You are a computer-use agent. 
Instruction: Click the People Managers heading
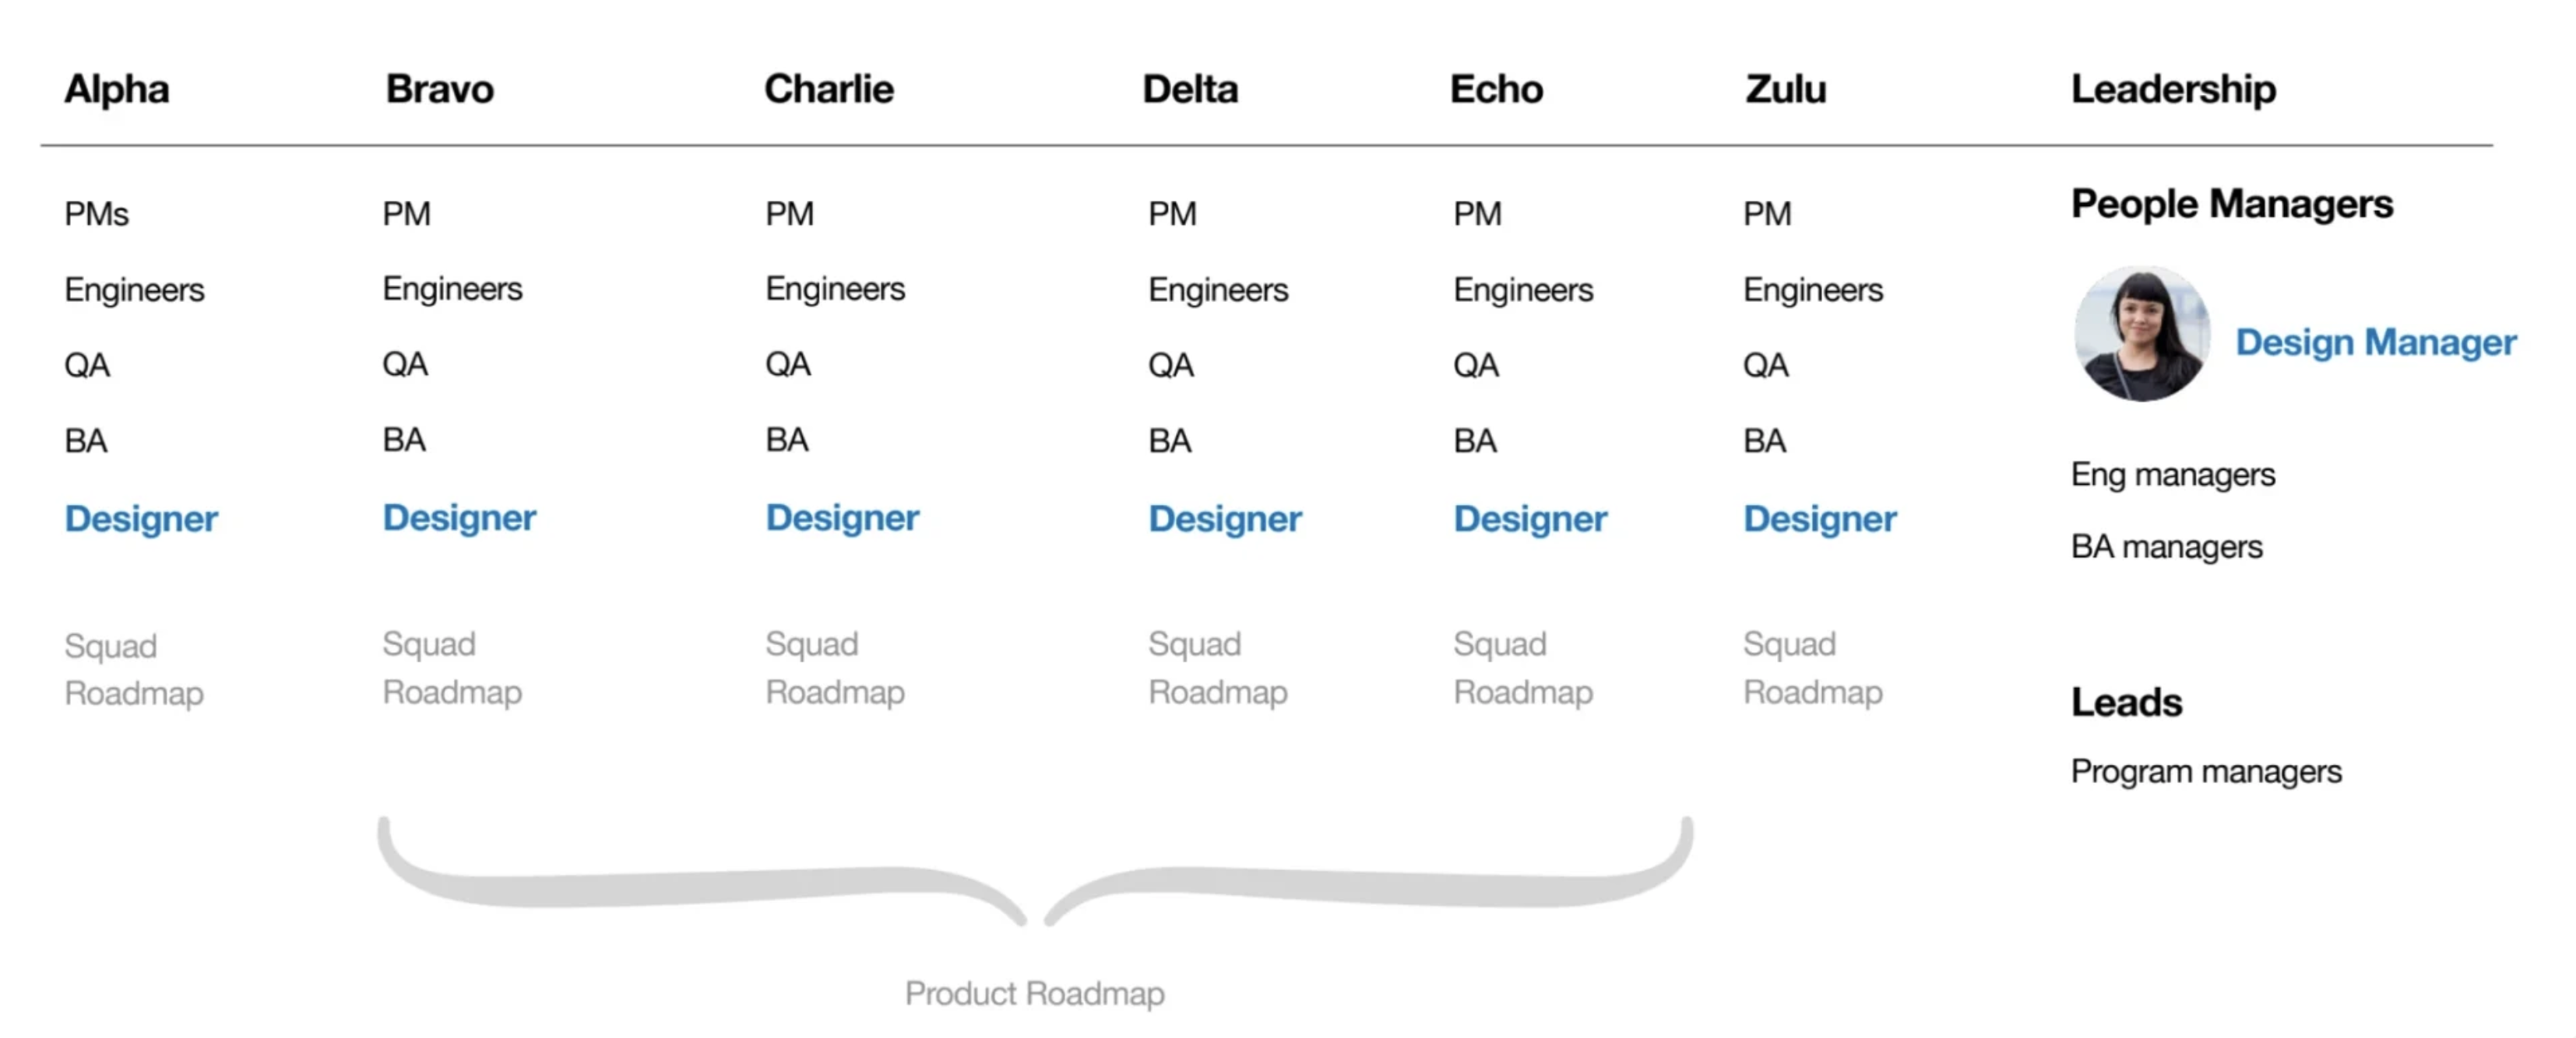(2231, 204)
